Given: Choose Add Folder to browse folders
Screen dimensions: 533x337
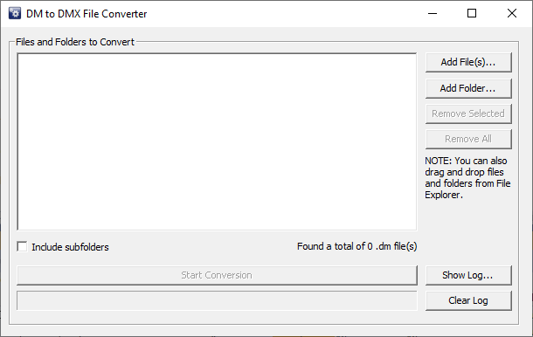Looking at the screenshot, I should click(468, 88).
